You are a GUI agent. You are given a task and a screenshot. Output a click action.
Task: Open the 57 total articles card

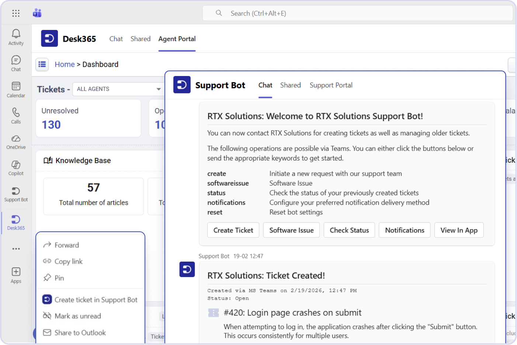click(94, 196)
